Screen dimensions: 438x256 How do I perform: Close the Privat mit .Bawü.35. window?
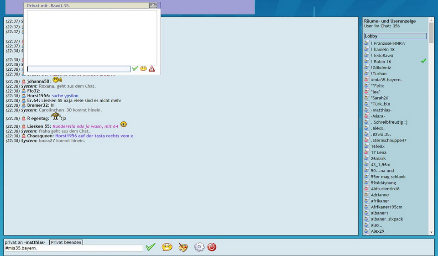[153, 5]
